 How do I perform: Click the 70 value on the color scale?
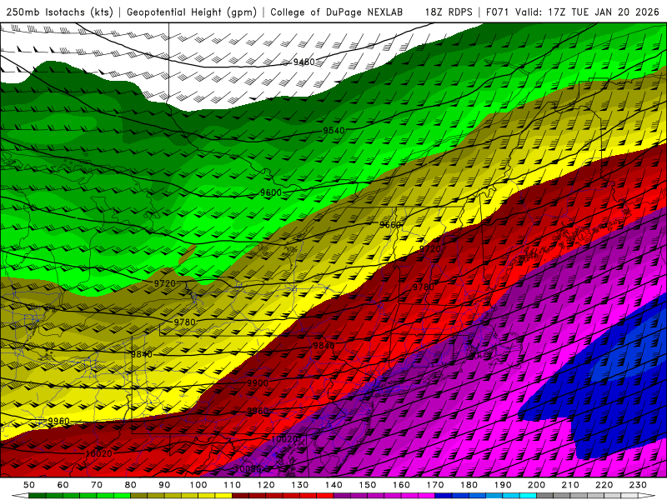97,485
